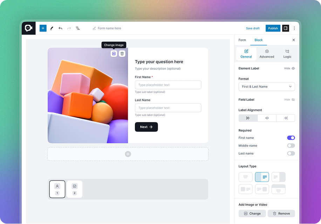Redo the last undone change

click(69, 28)
